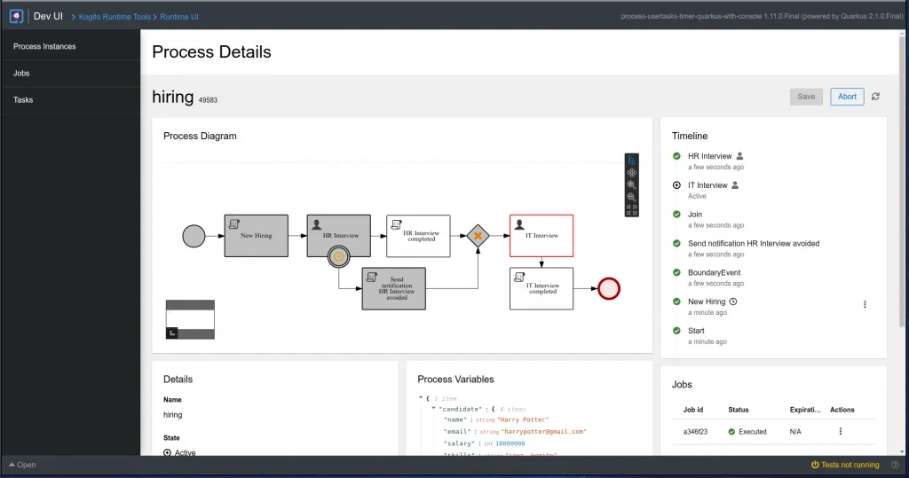909x478 pixels.
Task: Click the IT Interview completed diagram node
Action: [x=541, y=288]
